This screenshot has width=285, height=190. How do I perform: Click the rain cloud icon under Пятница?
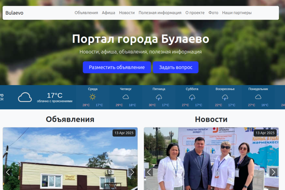coord(159,97)
